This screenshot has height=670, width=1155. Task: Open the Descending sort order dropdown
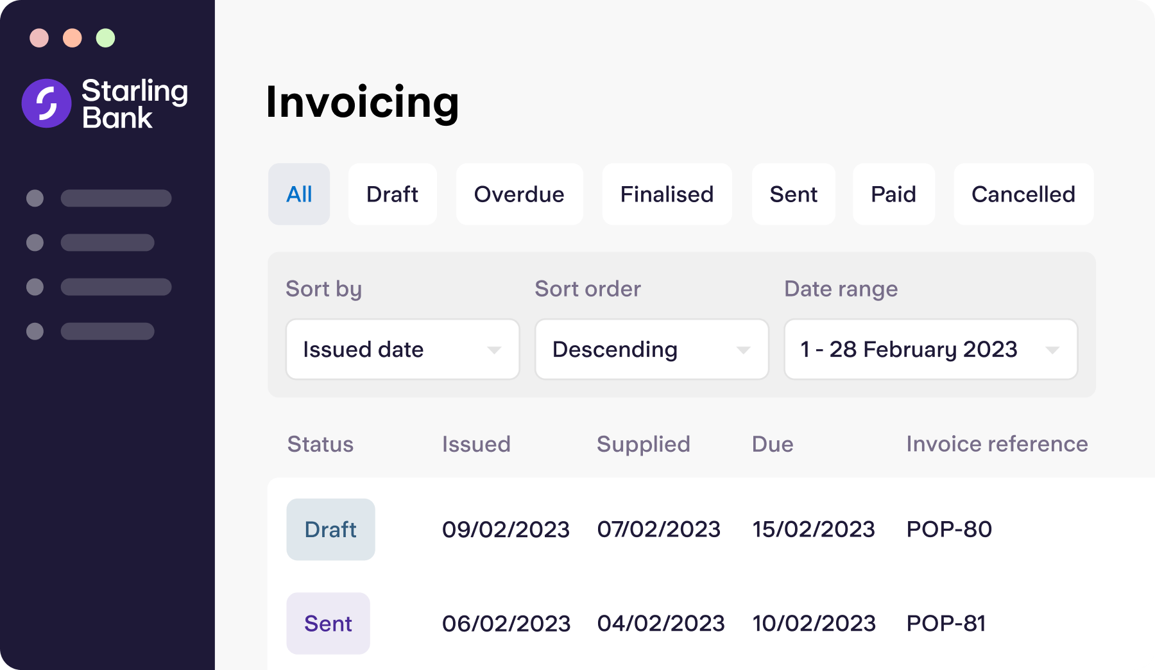coord(651,349)
